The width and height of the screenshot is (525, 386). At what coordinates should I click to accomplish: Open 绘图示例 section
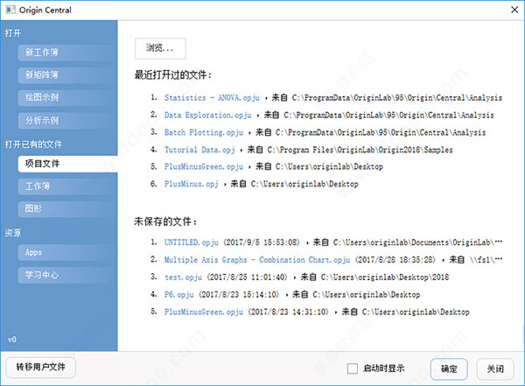pos(66,97)
